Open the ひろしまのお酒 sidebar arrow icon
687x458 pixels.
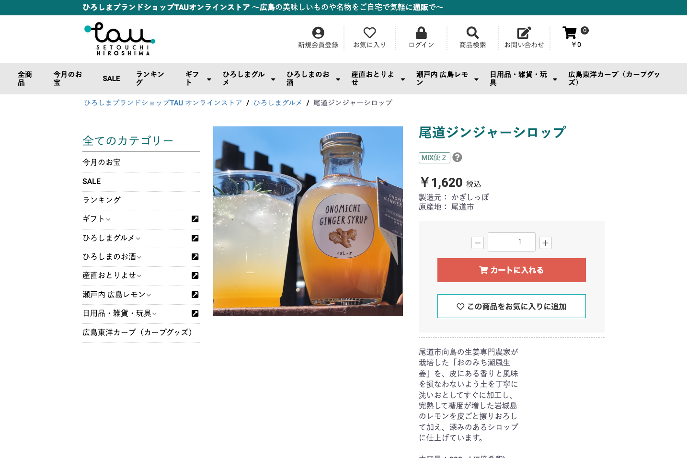click(x=195, y=257)
